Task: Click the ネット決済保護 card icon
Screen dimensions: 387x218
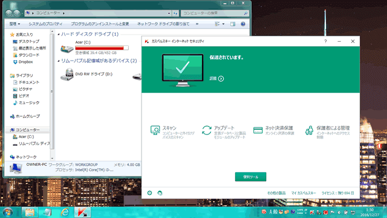Action: (258, 130)
